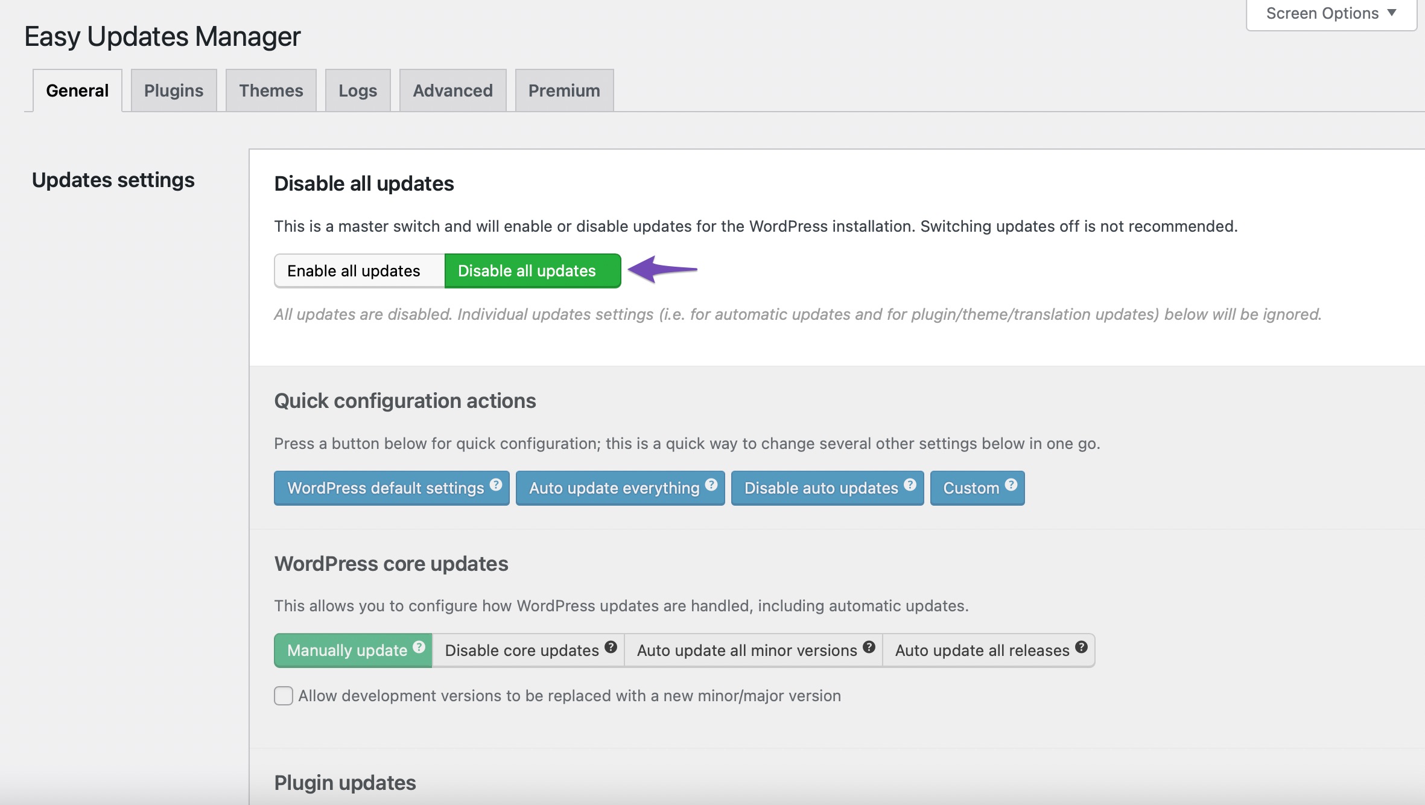Open the General tab
This screenshot has height=805, width=1425.
[77, 91]
